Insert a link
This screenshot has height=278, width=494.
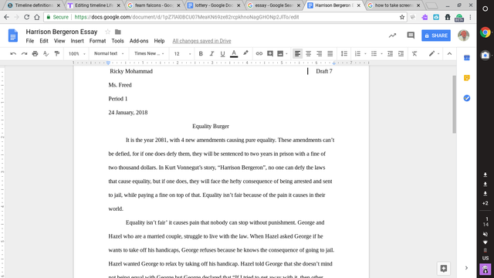259,54
